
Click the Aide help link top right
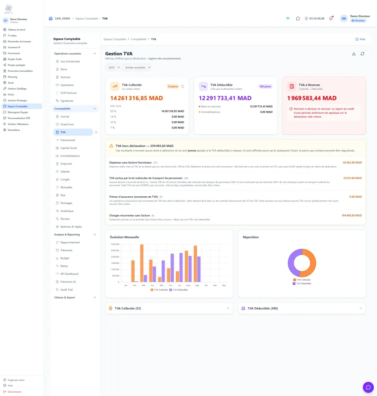pyautogui.click(x=360, y=39)
